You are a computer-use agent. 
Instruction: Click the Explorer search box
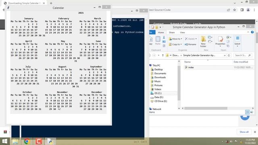[x=243, y=56]
